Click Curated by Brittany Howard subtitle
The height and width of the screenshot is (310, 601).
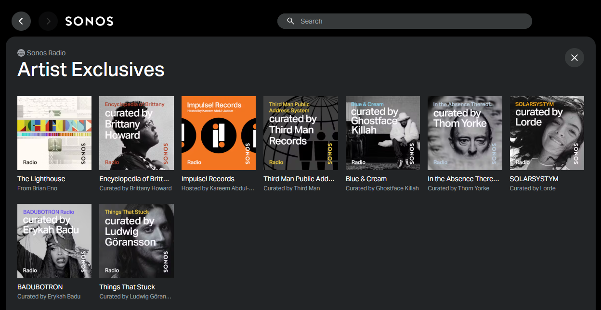pos(136,188)
